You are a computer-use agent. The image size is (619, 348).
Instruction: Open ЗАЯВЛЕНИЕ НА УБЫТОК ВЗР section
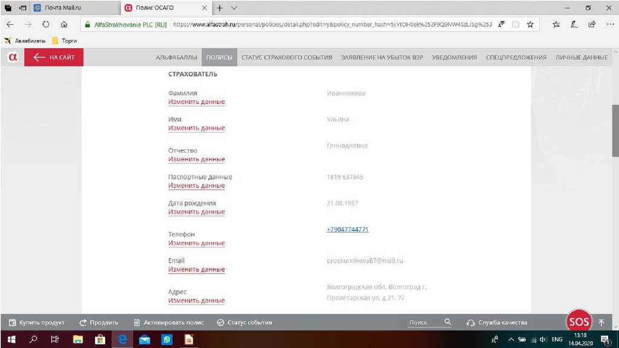(x=382, y=57)
